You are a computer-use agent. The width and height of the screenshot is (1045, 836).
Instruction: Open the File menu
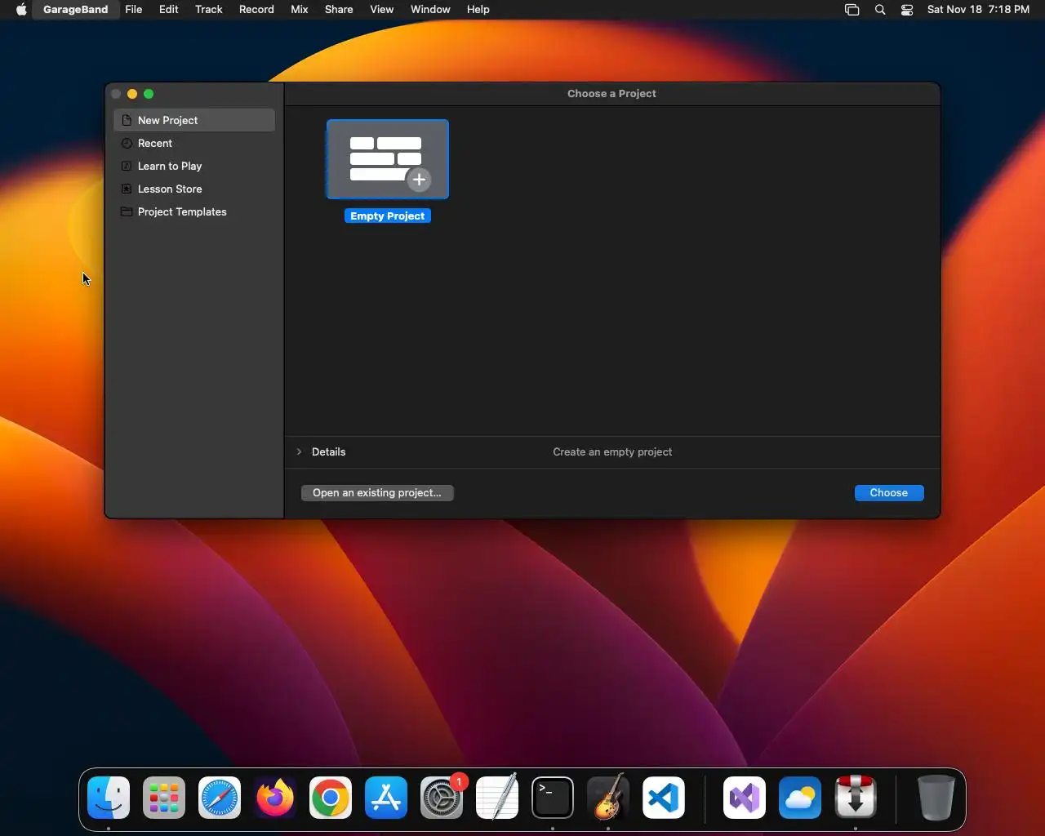point(134,10)
